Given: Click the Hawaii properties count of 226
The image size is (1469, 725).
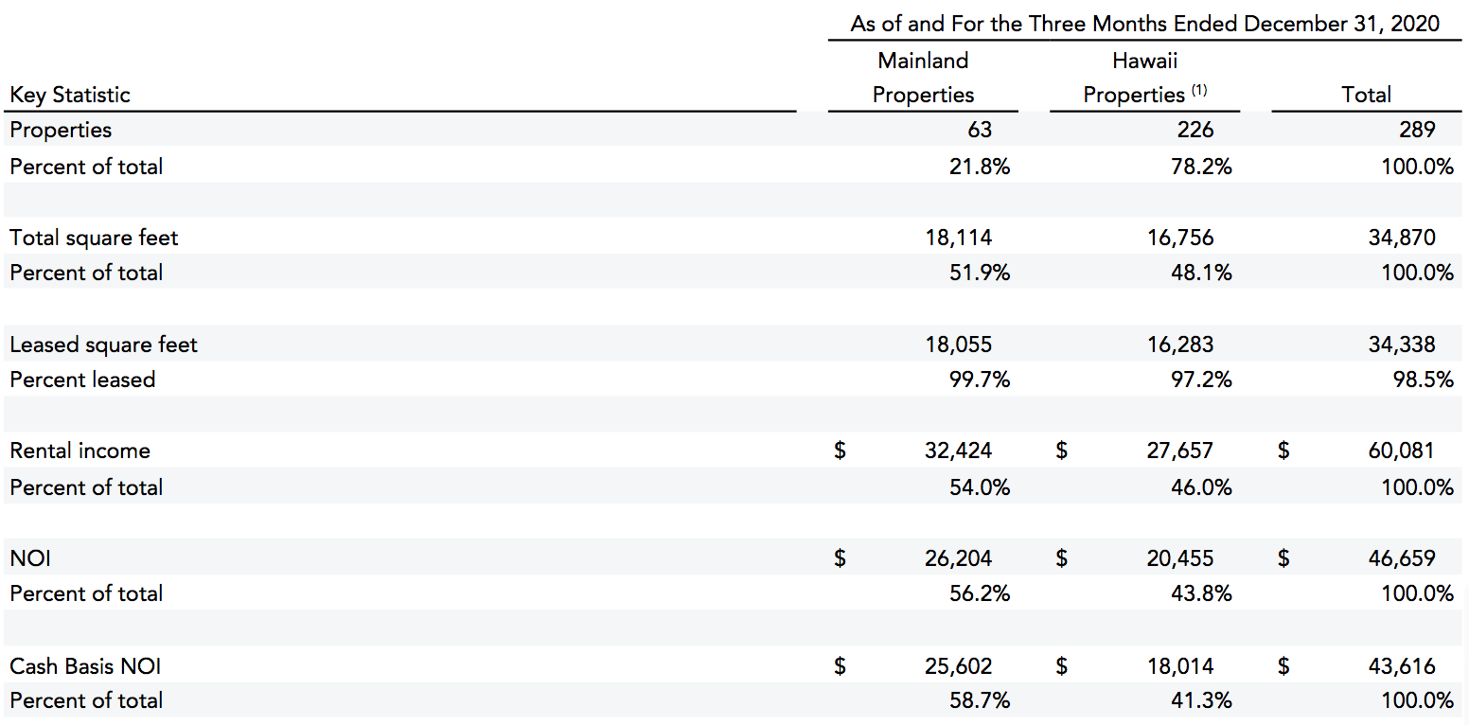Looking at the screenshot, I should pos(1195,130).
